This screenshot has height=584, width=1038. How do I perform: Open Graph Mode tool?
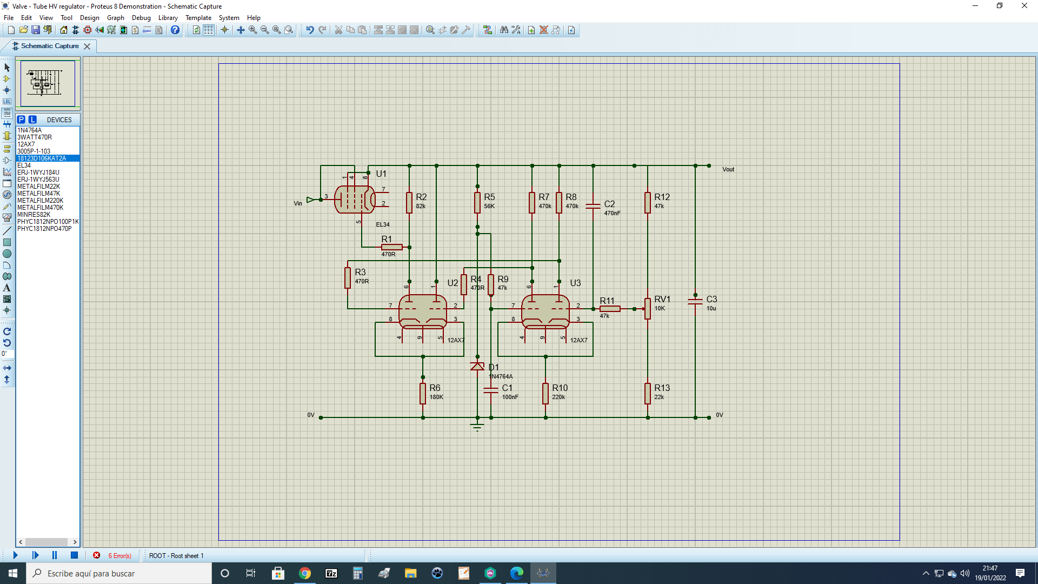[7, 172]
